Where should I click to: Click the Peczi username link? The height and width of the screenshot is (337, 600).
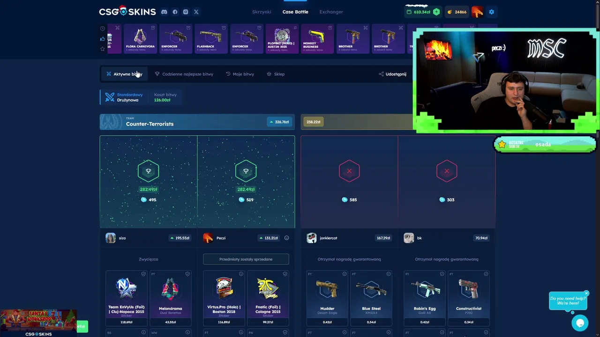(221, 238)
